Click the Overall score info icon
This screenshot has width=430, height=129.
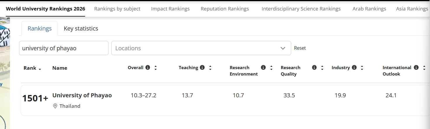[x=148, y=67]
